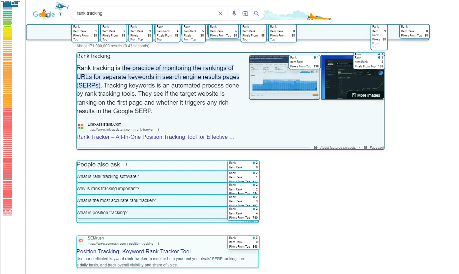Expand 'Why is rank tracking important?'
This screenshot has height=274, width=459.
[x=168, y=189]
